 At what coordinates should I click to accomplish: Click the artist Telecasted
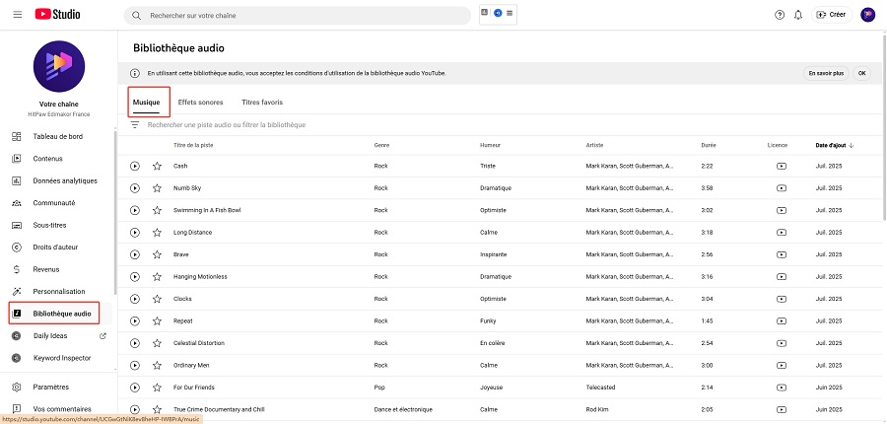tap(600, 388)
